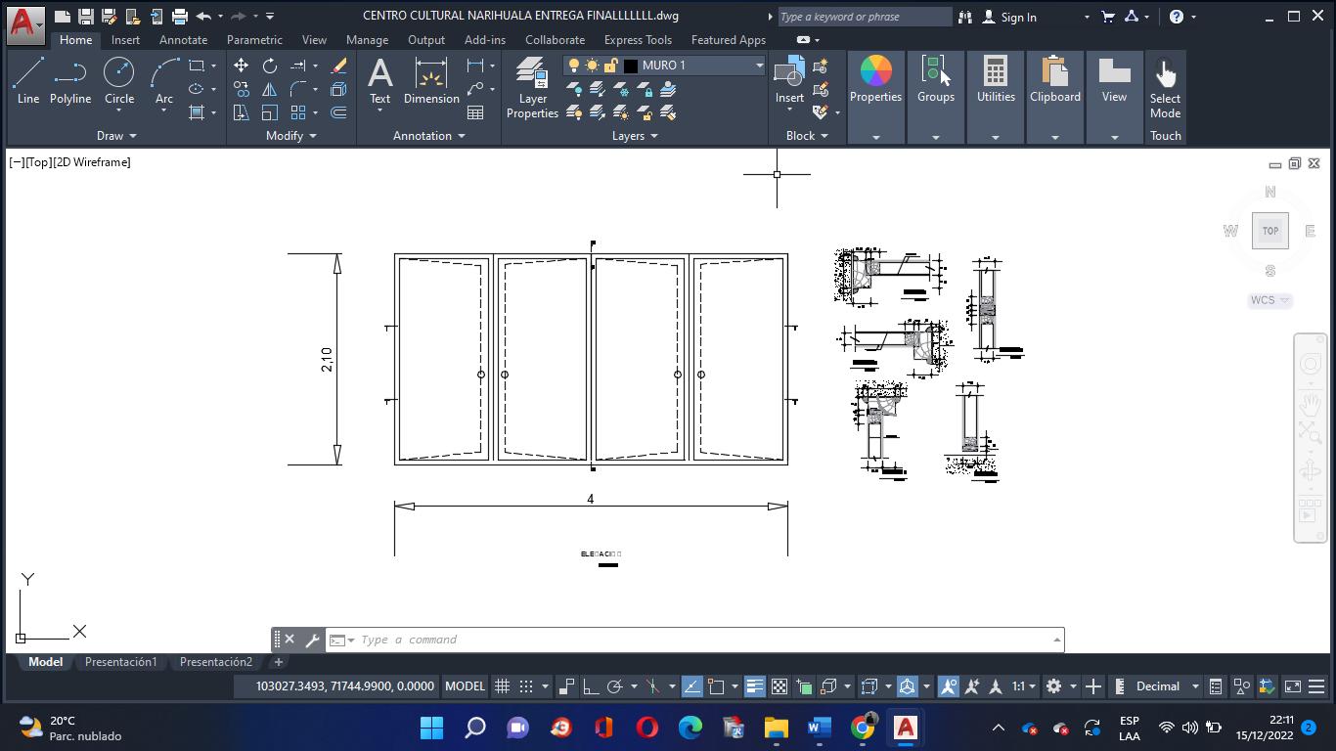Viewport: 1336px width, 751px height.
Task: Click the MURO 1 layer color swatch
Action: (x=631, y=66)
